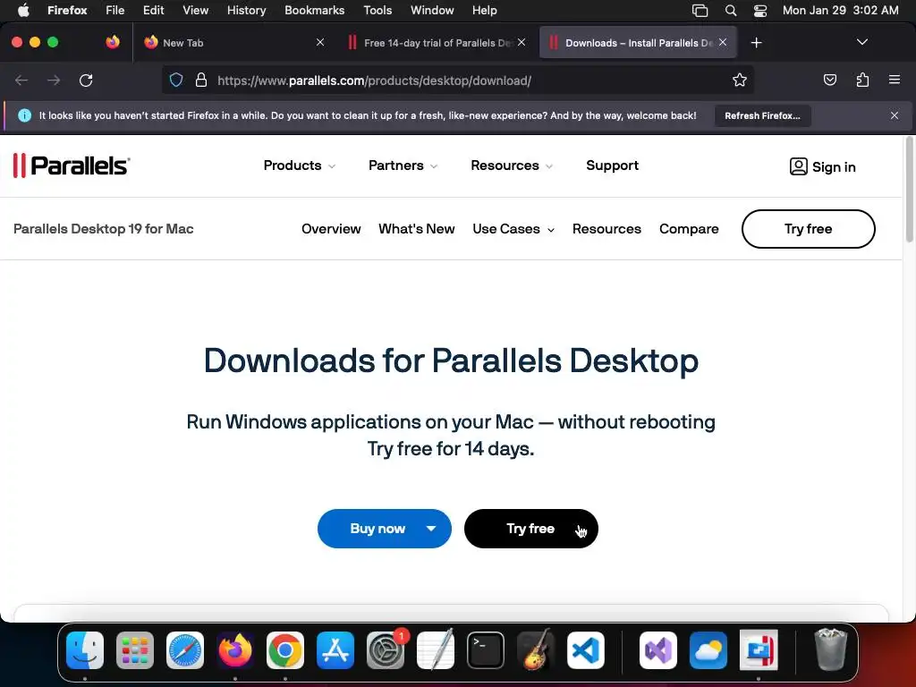Open Resources in the product sub-navigation
Viewport: 916px width, 687px height.
point(606,229)
